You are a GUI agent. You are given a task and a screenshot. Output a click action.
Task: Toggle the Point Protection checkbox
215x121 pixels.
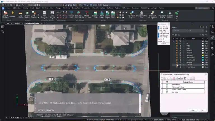click(x=159, y=27)
